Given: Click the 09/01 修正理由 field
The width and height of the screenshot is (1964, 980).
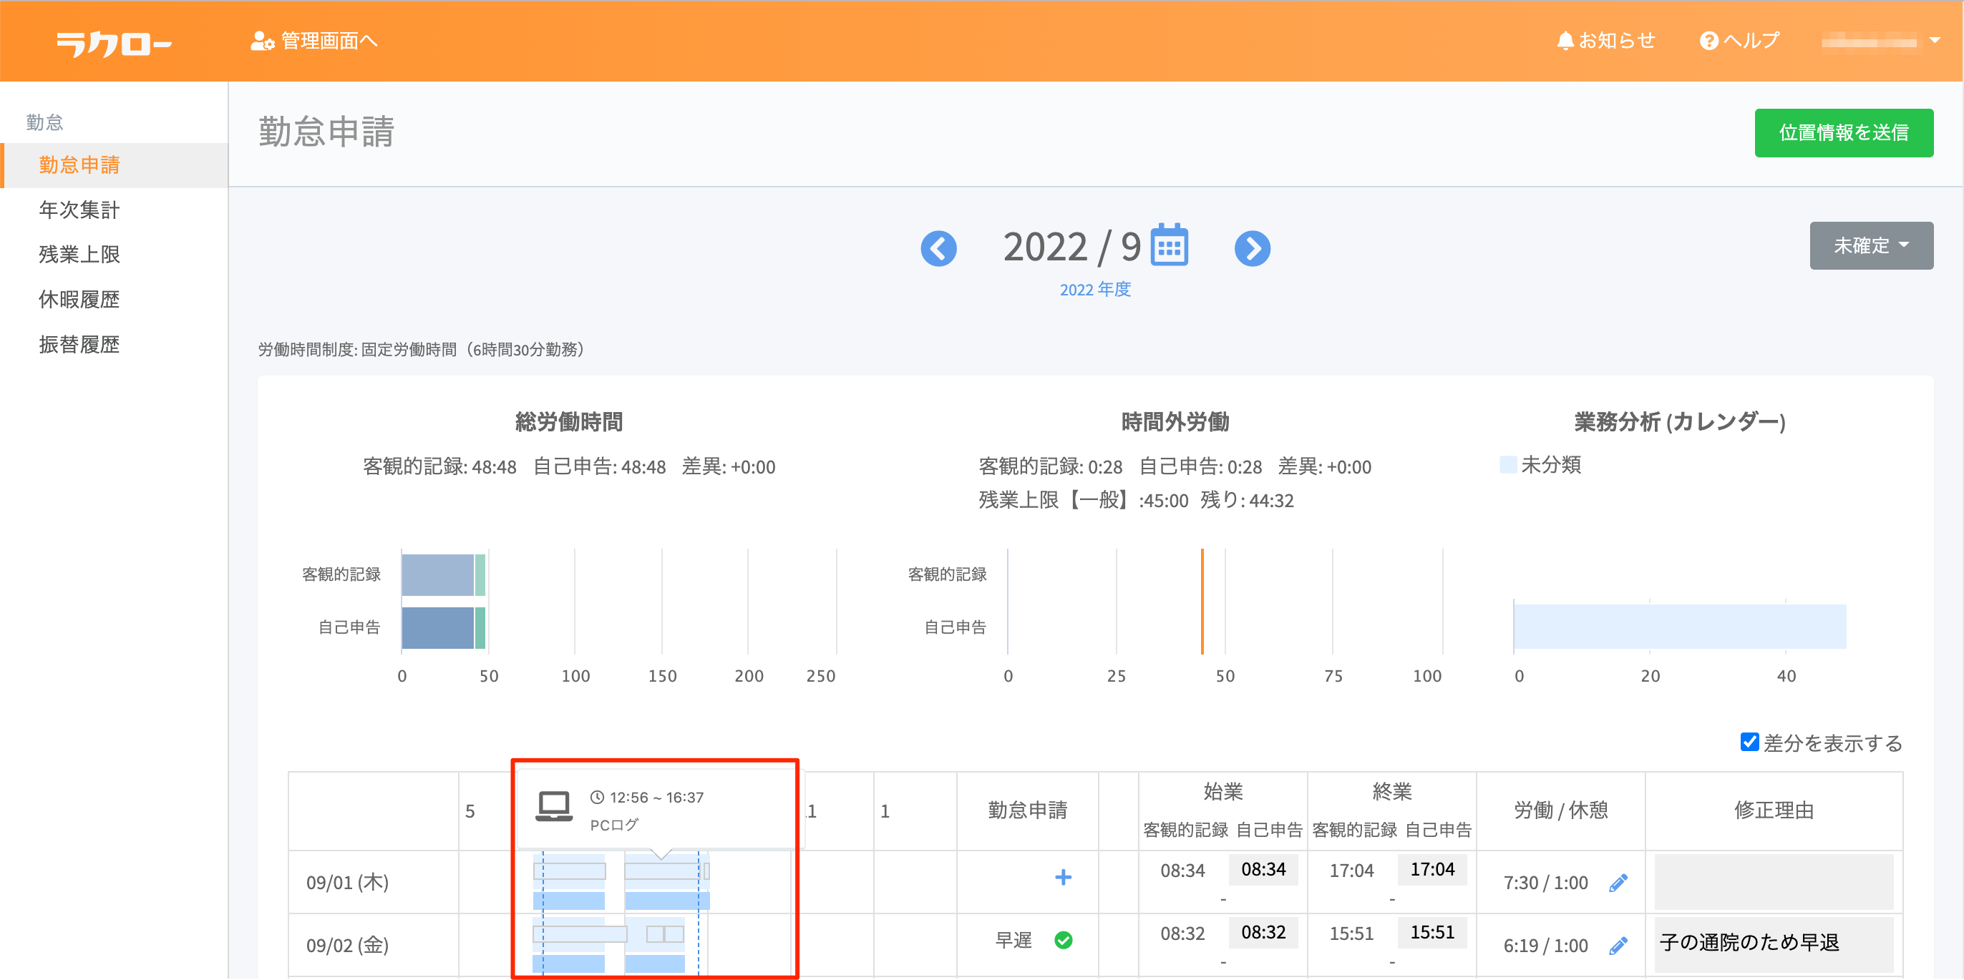Looking at the screenshot, I should 1774,882.
